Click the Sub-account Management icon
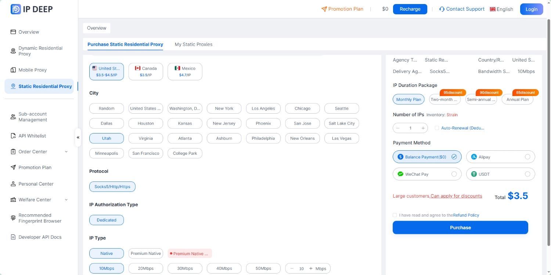Viewport: 551px width, 275px height. (13, 117)
